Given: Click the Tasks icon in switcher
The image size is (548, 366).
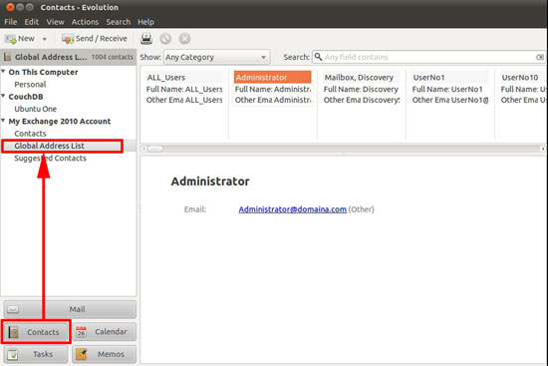Looking at the screenshot, I should (x=13, y=354).
